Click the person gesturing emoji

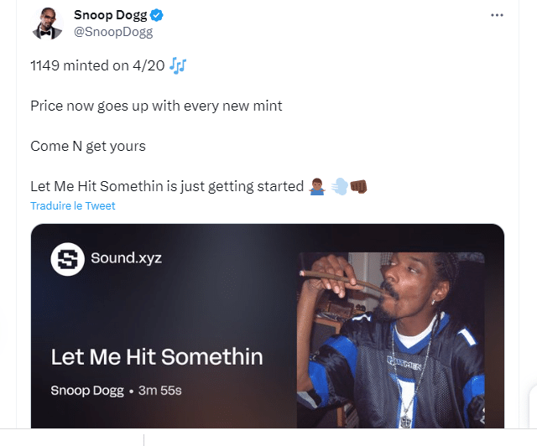(317, 187)
